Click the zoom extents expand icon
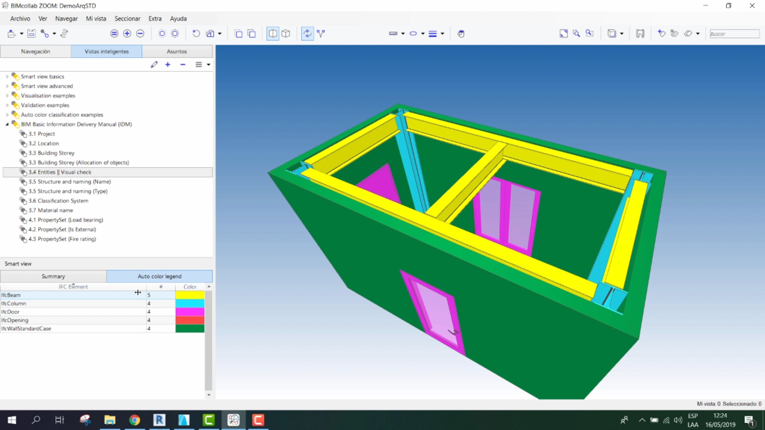Image resolution: width=765 pixels, height=430 pixels. click(x=563, y=33)
